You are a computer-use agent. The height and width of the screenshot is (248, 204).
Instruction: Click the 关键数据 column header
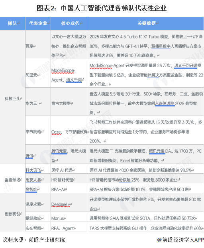(146, 24)
